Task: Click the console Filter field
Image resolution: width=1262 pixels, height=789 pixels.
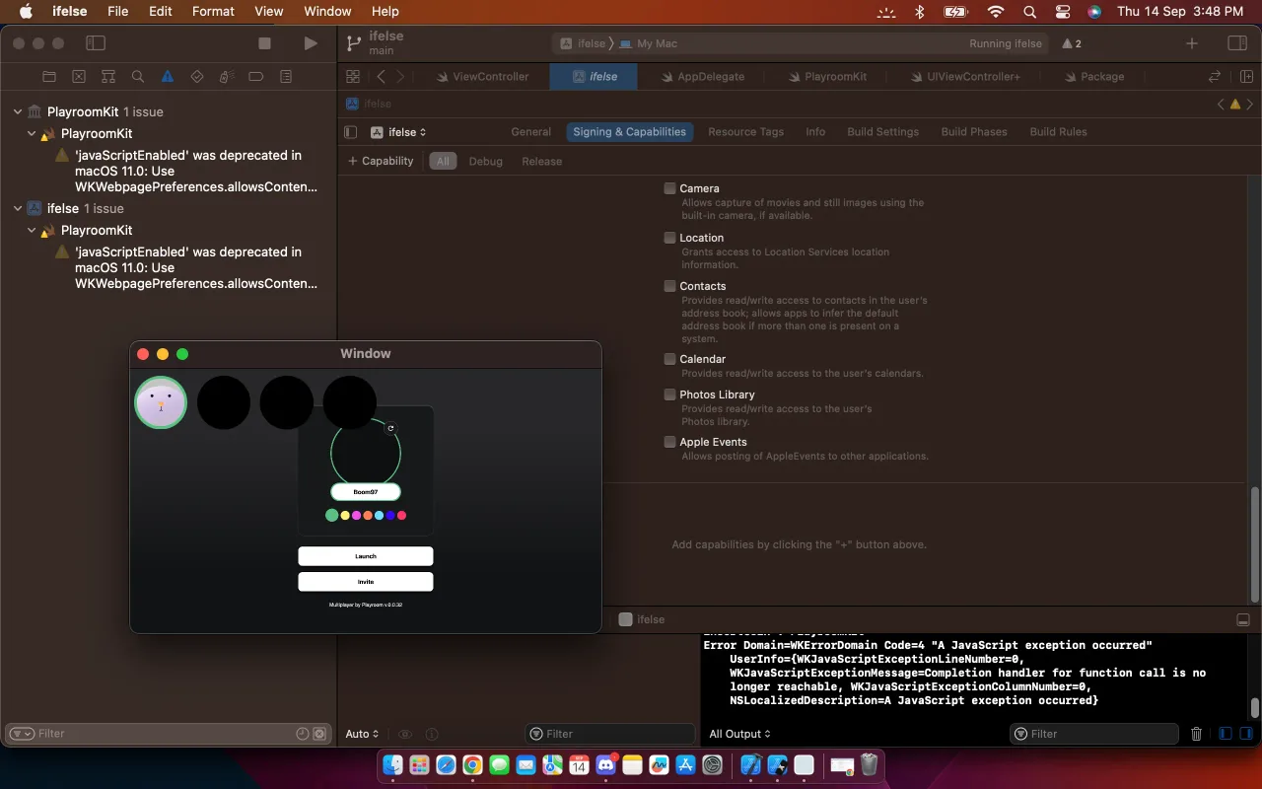Action: tap(1094, 734)
